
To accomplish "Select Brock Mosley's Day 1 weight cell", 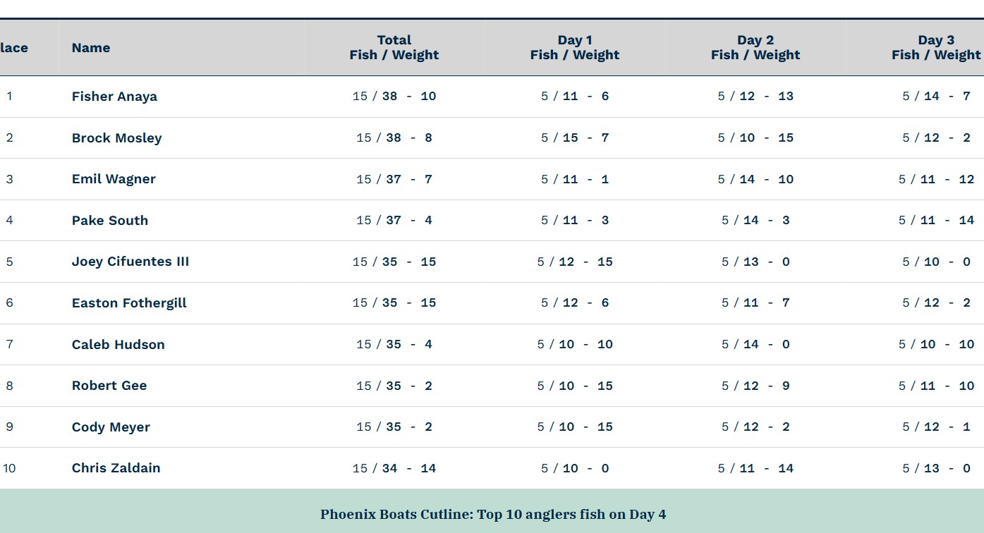I will 575,138.
